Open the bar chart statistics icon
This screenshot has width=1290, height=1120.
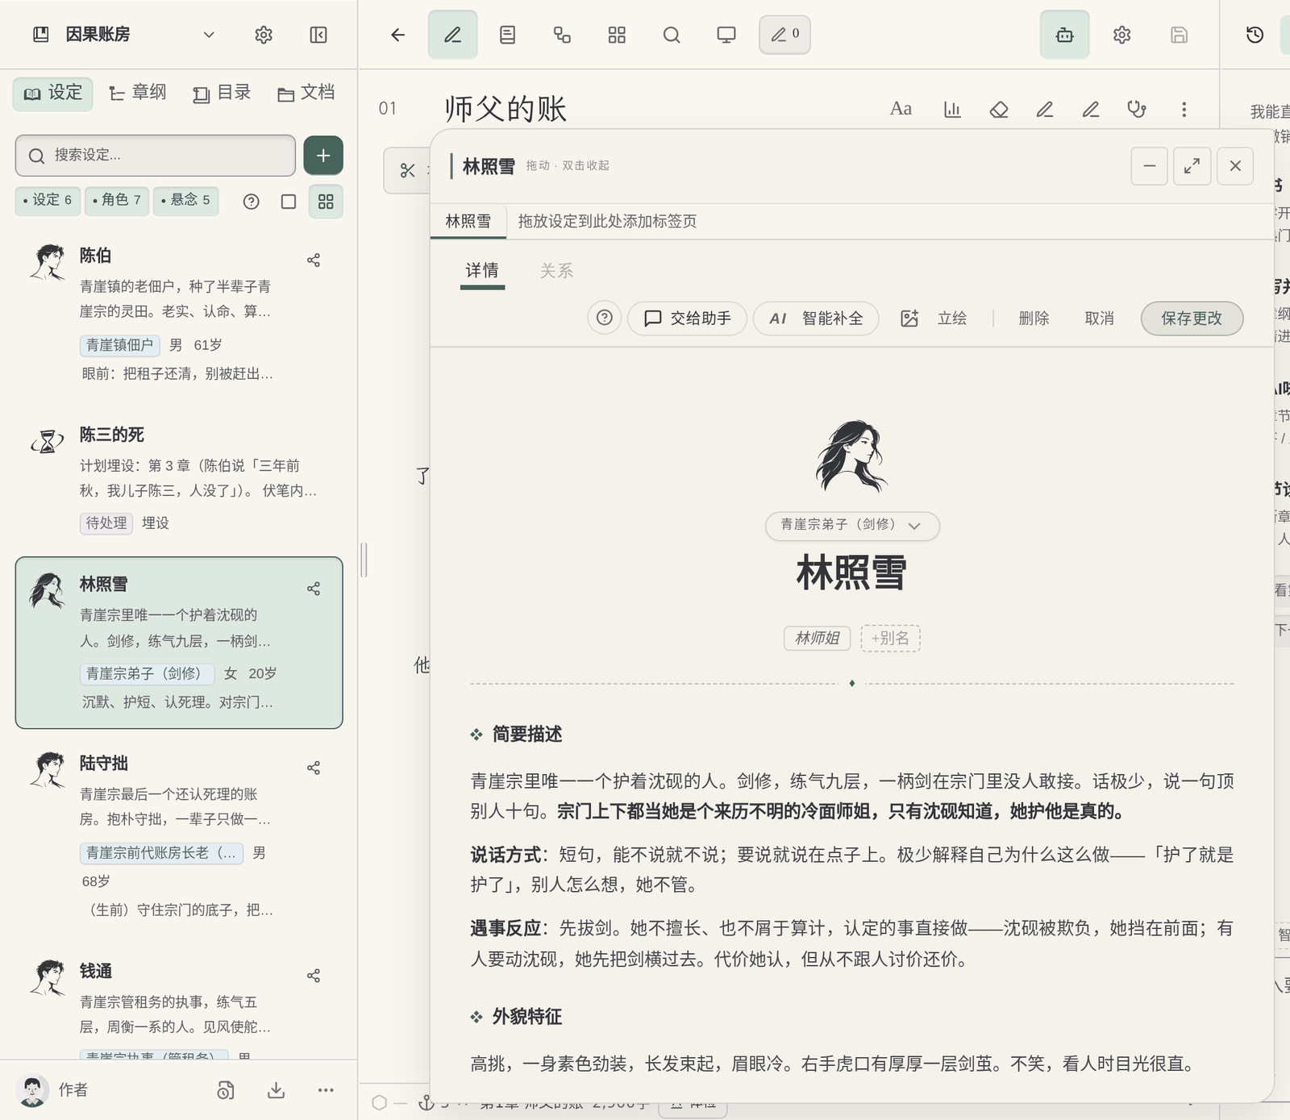point(952,109)
